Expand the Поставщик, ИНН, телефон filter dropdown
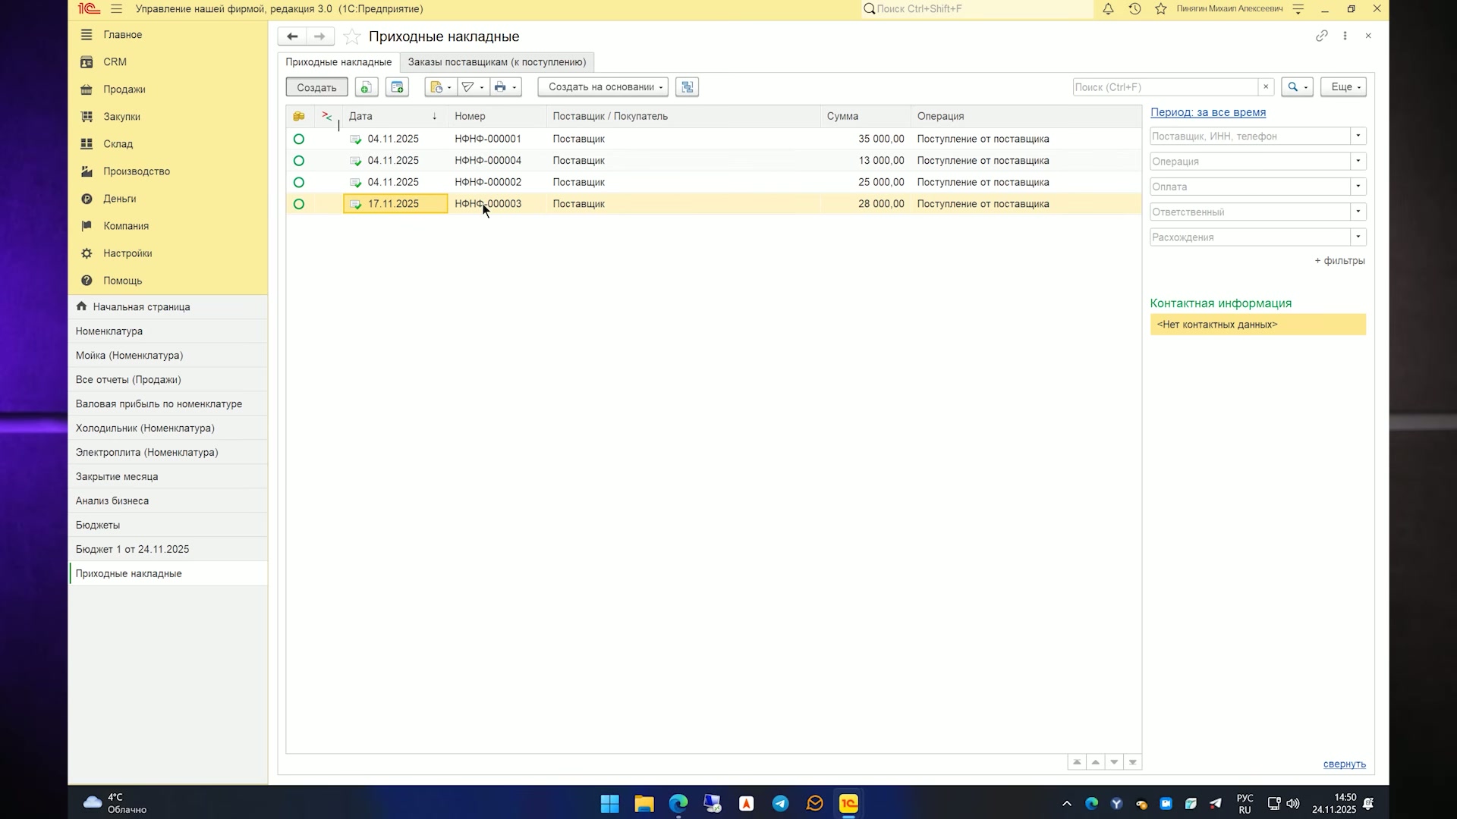 coord(1358,136)
